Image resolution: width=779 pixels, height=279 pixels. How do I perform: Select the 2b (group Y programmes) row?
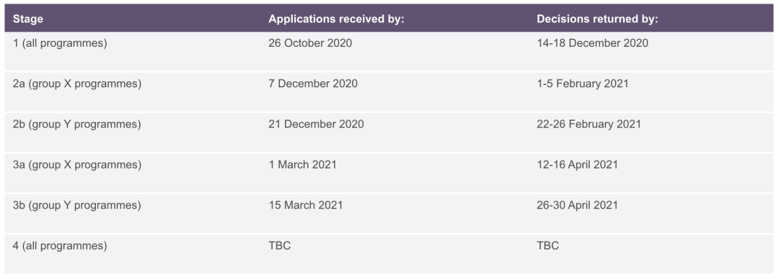pyautogui.click(x=389, y=133)
